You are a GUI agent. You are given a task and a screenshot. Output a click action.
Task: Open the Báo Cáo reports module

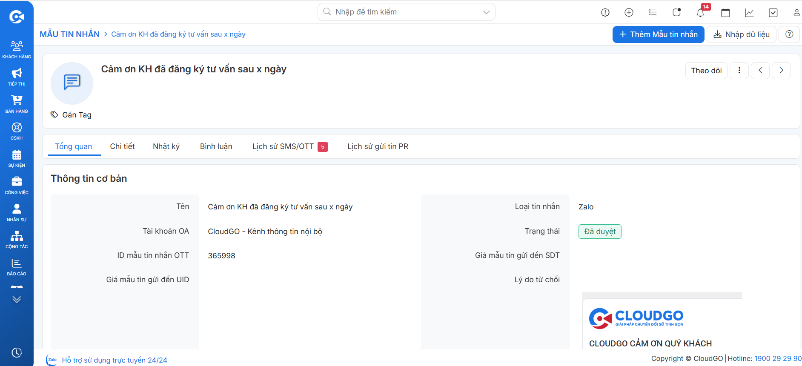point(17,267)
